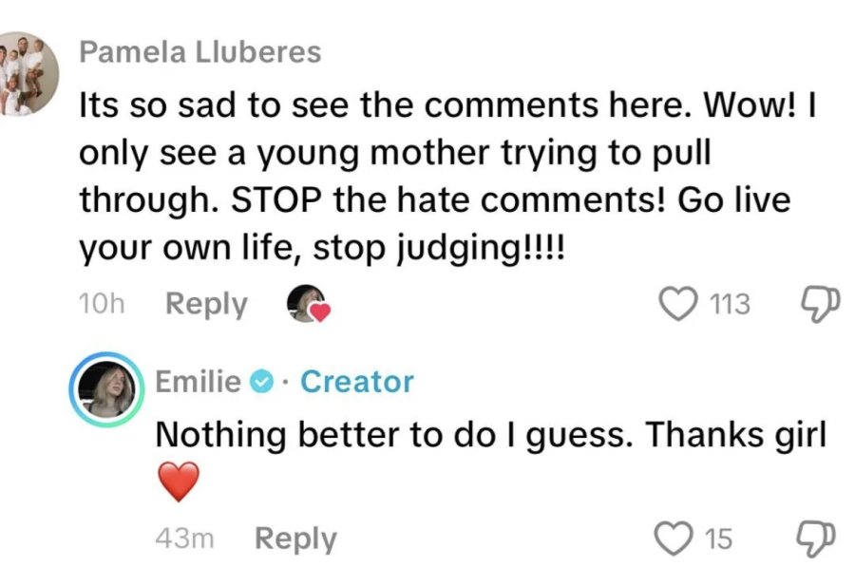Click the red heart emoji in reply
The image size is (855, 567).
pyautogui.click(x=179, y=481)
